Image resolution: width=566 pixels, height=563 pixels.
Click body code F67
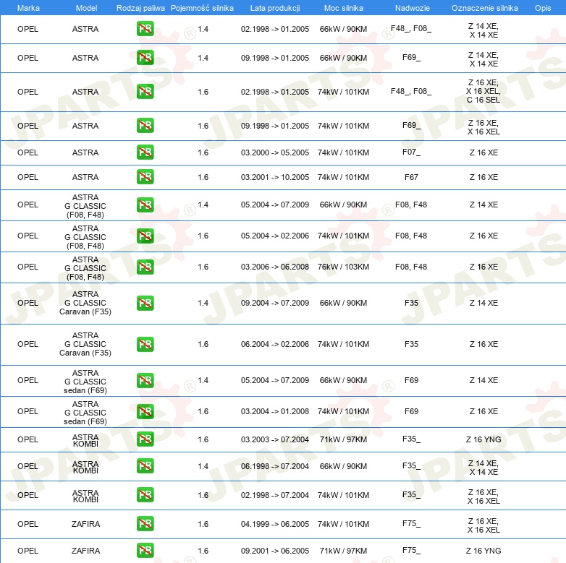(411, 177)
